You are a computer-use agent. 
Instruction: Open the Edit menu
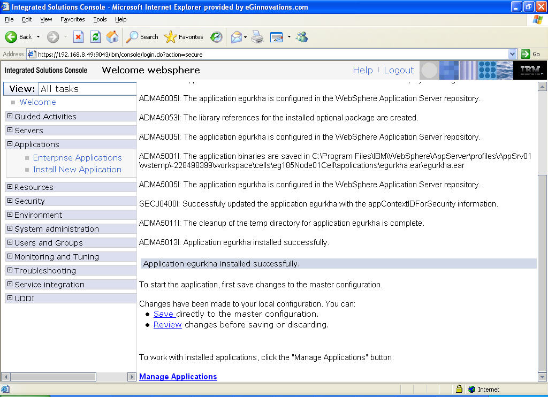[x=27, y=19]
